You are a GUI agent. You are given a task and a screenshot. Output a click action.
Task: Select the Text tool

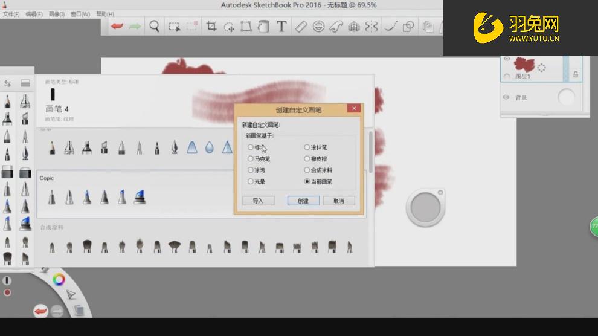[x=281, y=27]
